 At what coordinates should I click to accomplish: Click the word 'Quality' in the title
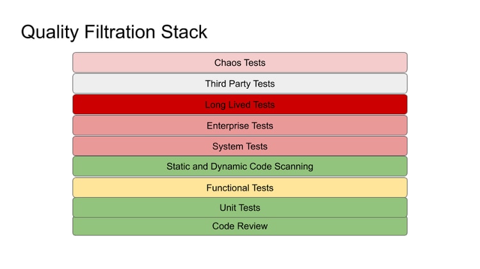pos(49,33)
